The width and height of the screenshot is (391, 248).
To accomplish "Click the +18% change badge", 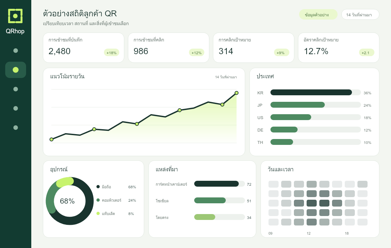I will 111,53.
